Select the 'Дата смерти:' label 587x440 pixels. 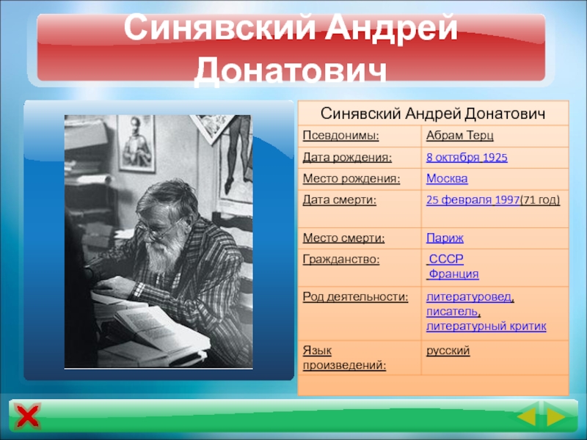coord(339,200)
